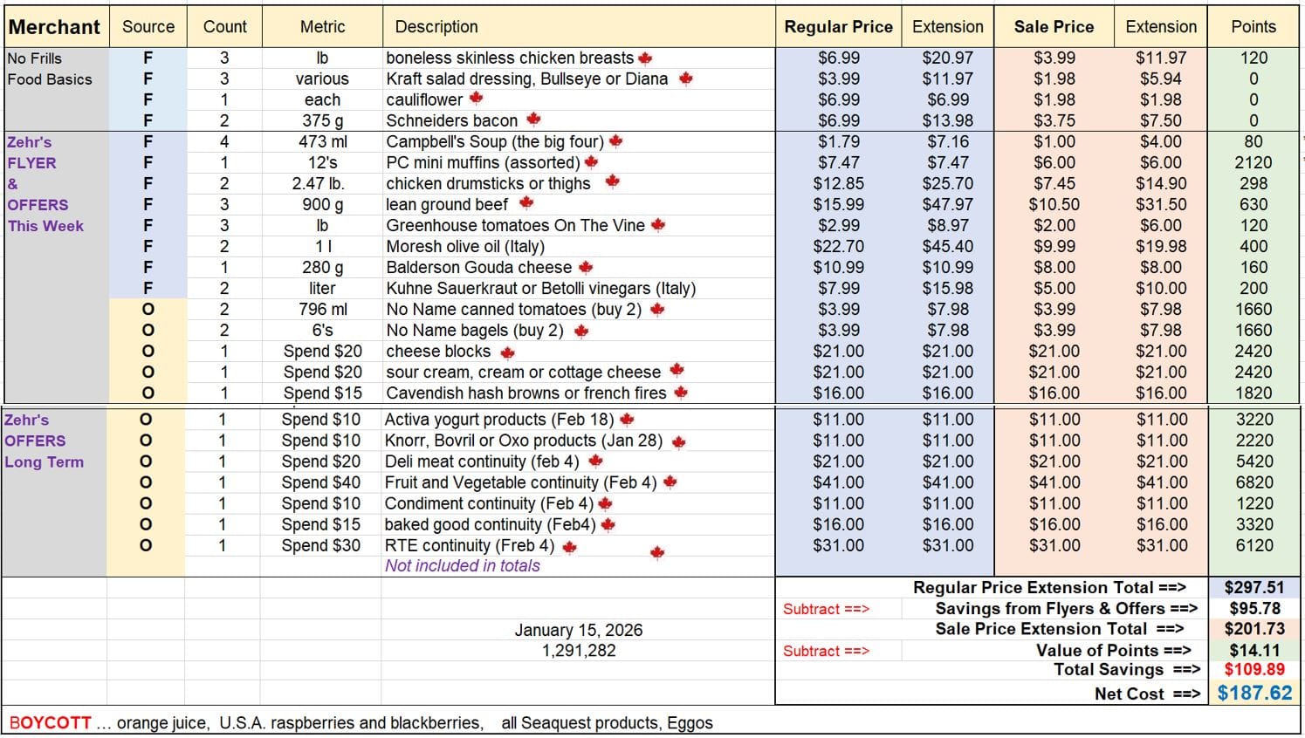1305x738 pixels.
Task: Click maple leaf beside Cavendish hash browns
Action: 681,393
